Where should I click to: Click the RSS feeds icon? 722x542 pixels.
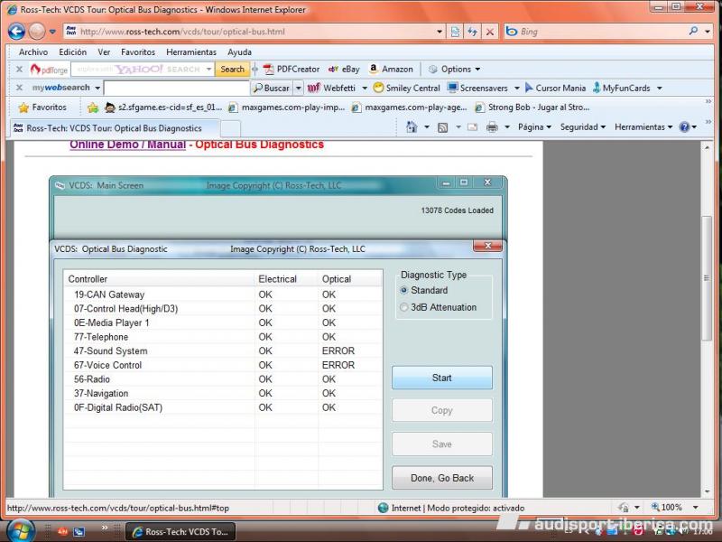pyautogui.click(x=442, y=127)
